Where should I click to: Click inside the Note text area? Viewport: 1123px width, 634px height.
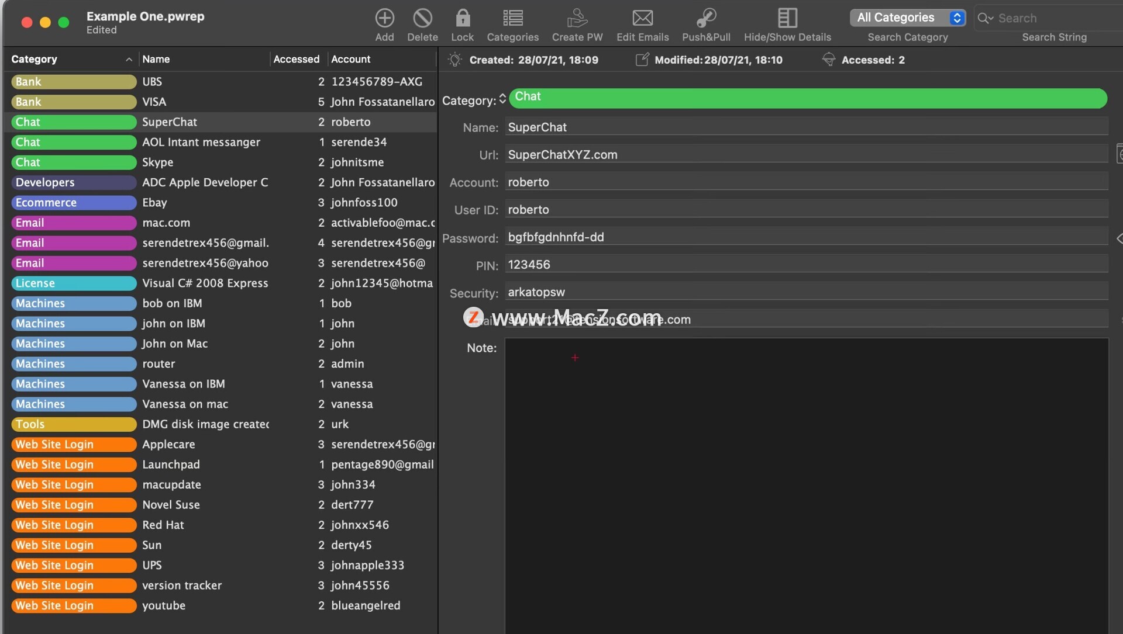tap(807, 485)
